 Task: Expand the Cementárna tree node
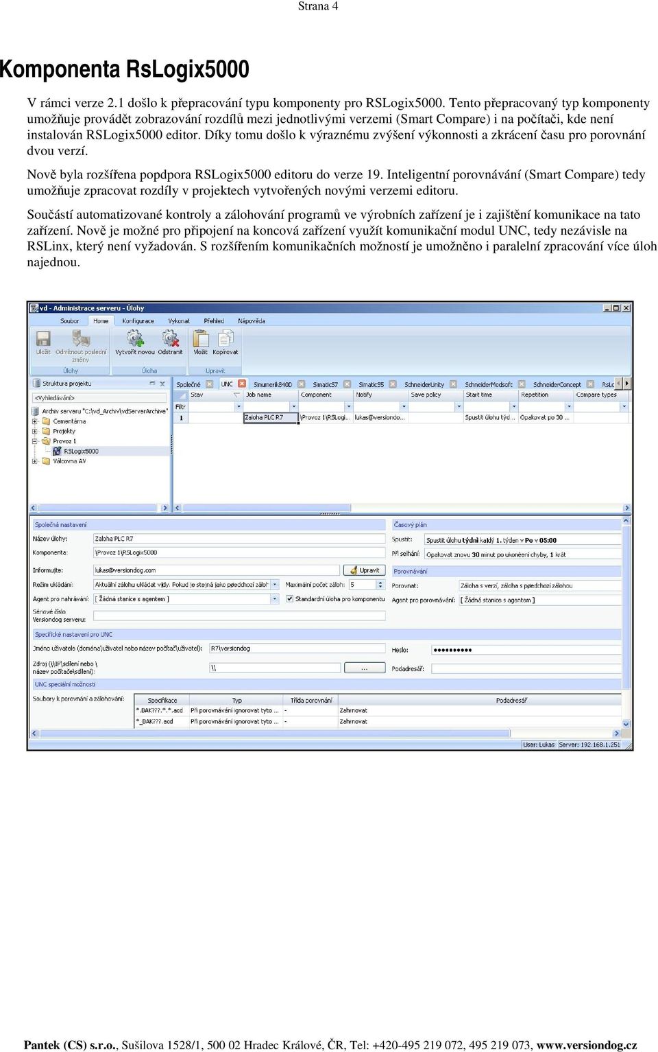tap(34, 421)
